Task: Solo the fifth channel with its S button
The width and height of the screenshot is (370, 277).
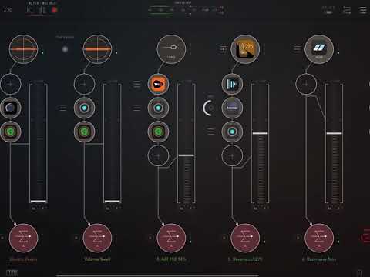Action: point(338,209)
